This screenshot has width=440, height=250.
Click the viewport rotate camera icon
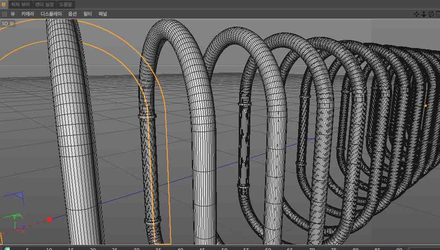[x=431, y=14]
